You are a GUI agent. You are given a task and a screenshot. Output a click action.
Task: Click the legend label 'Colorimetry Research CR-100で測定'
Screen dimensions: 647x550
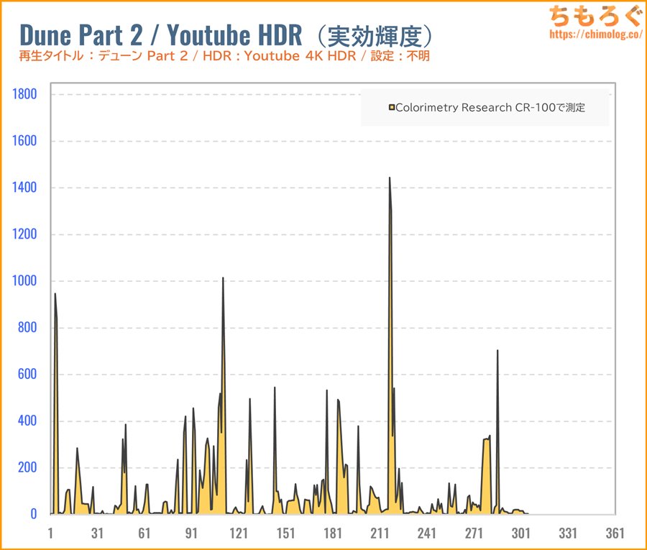(x=490, y=108)
